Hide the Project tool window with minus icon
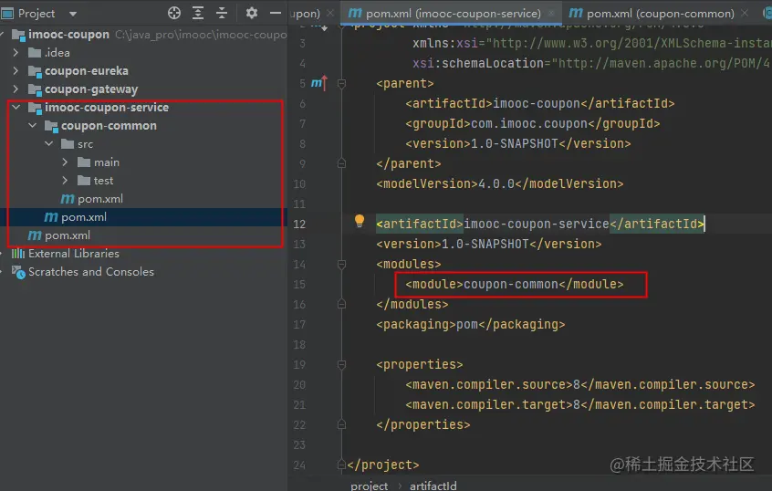The image size is (772, 491). [276, 13]
